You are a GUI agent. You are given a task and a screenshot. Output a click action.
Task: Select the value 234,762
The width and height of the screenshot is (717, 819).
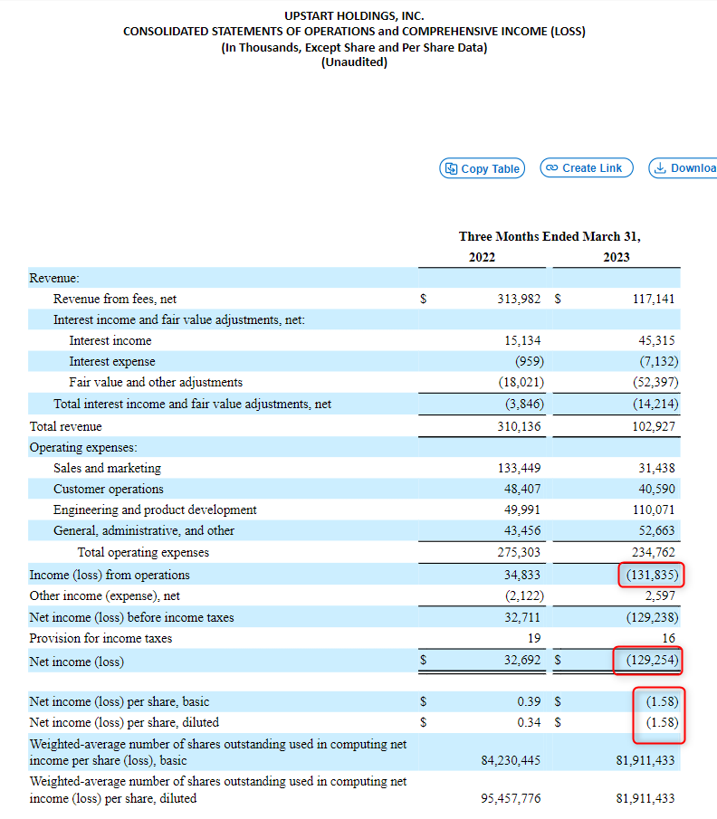coord(654,552)
